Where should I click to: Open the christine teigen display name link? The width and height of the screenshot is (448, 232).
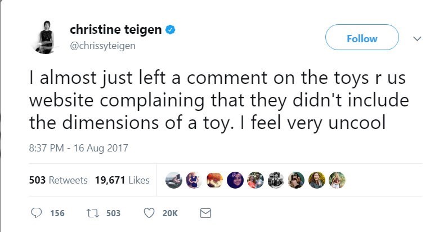(115, 29)
